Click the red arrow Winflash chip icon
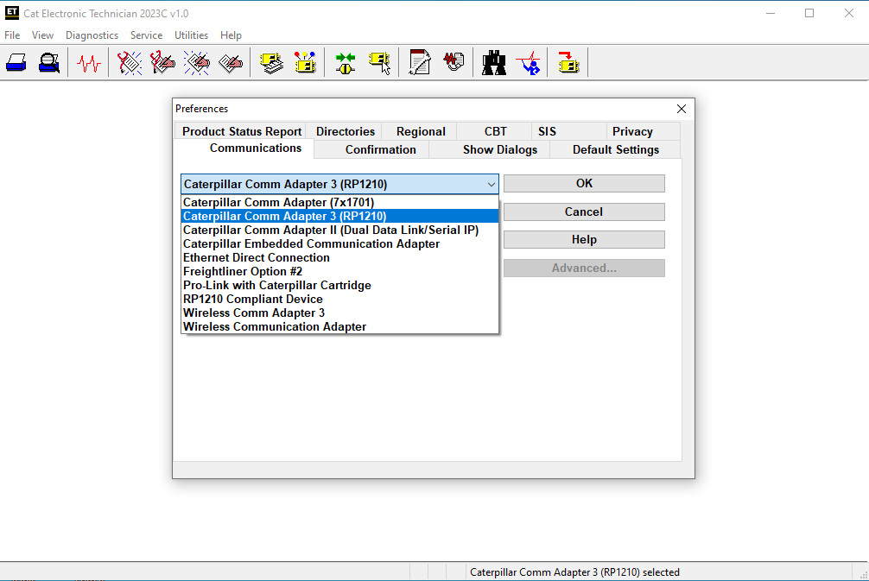Viewport: 869px width, 581px height. [568, 62]
